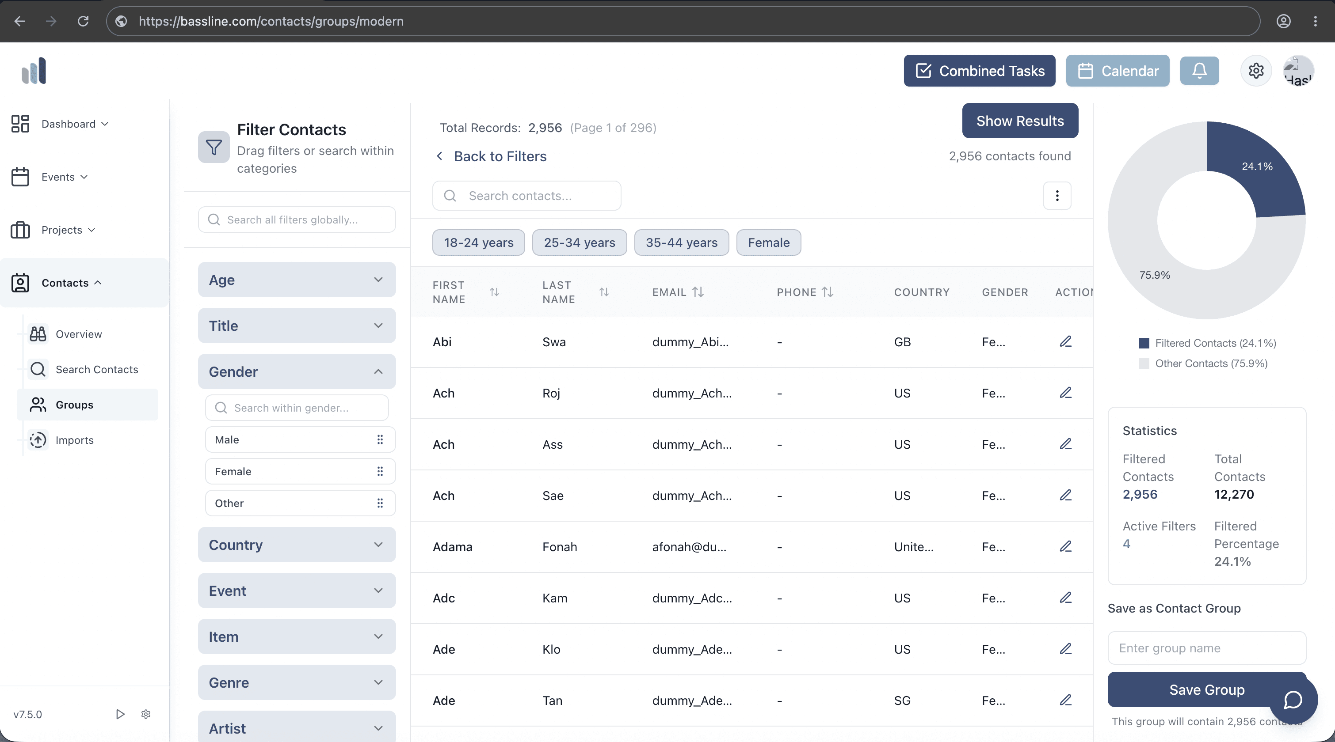Reload the browser page
The image size is (1335, 742).
click(x=83, y=21)
